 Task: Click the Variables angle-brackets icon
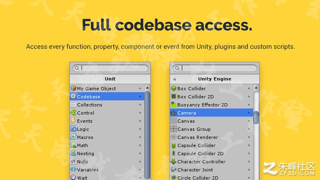(x=73, y=169)
